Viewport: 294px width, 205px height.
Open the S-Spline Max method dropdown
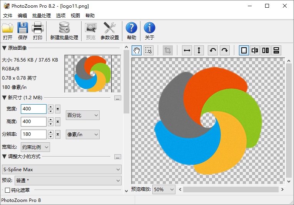62,169
